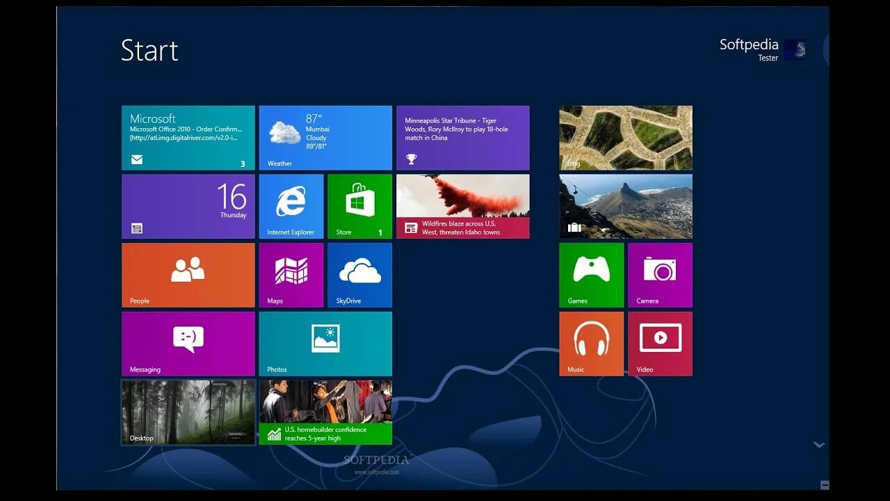Open the SkyDrive tile
890x501 pixels.
360,275
